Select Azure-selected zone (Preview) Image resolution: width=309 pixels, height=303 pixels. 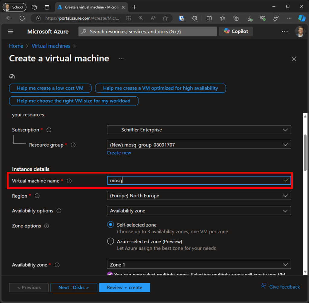110,241
